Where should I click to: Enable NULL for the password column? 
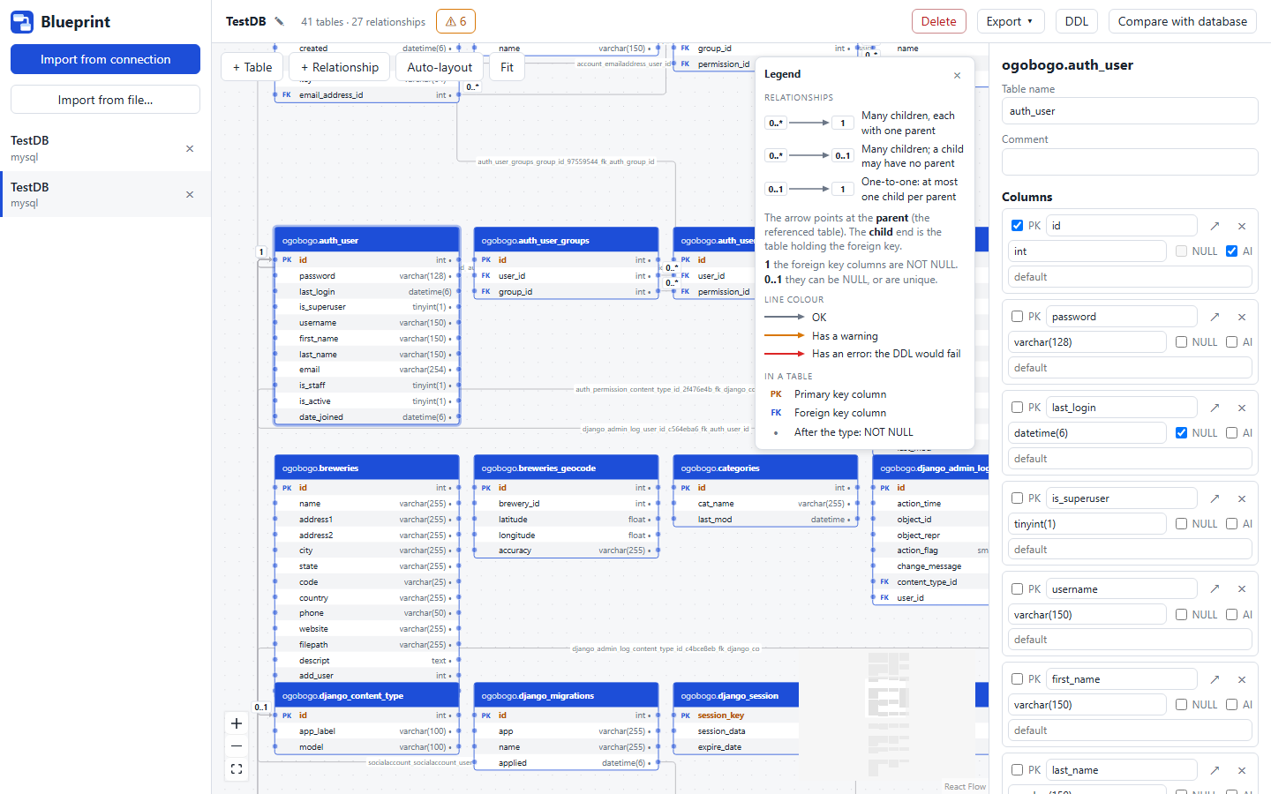pos(1181,342)
